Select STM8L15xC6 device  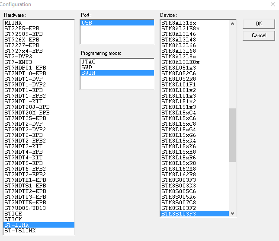(195, 118)
